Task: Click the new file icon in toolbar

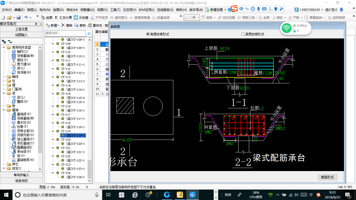Action: [3, 17]
